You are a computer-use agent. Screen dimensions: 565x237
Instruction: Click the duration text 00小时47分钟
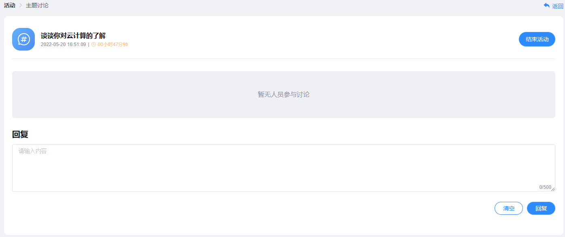tap(113, 44)
